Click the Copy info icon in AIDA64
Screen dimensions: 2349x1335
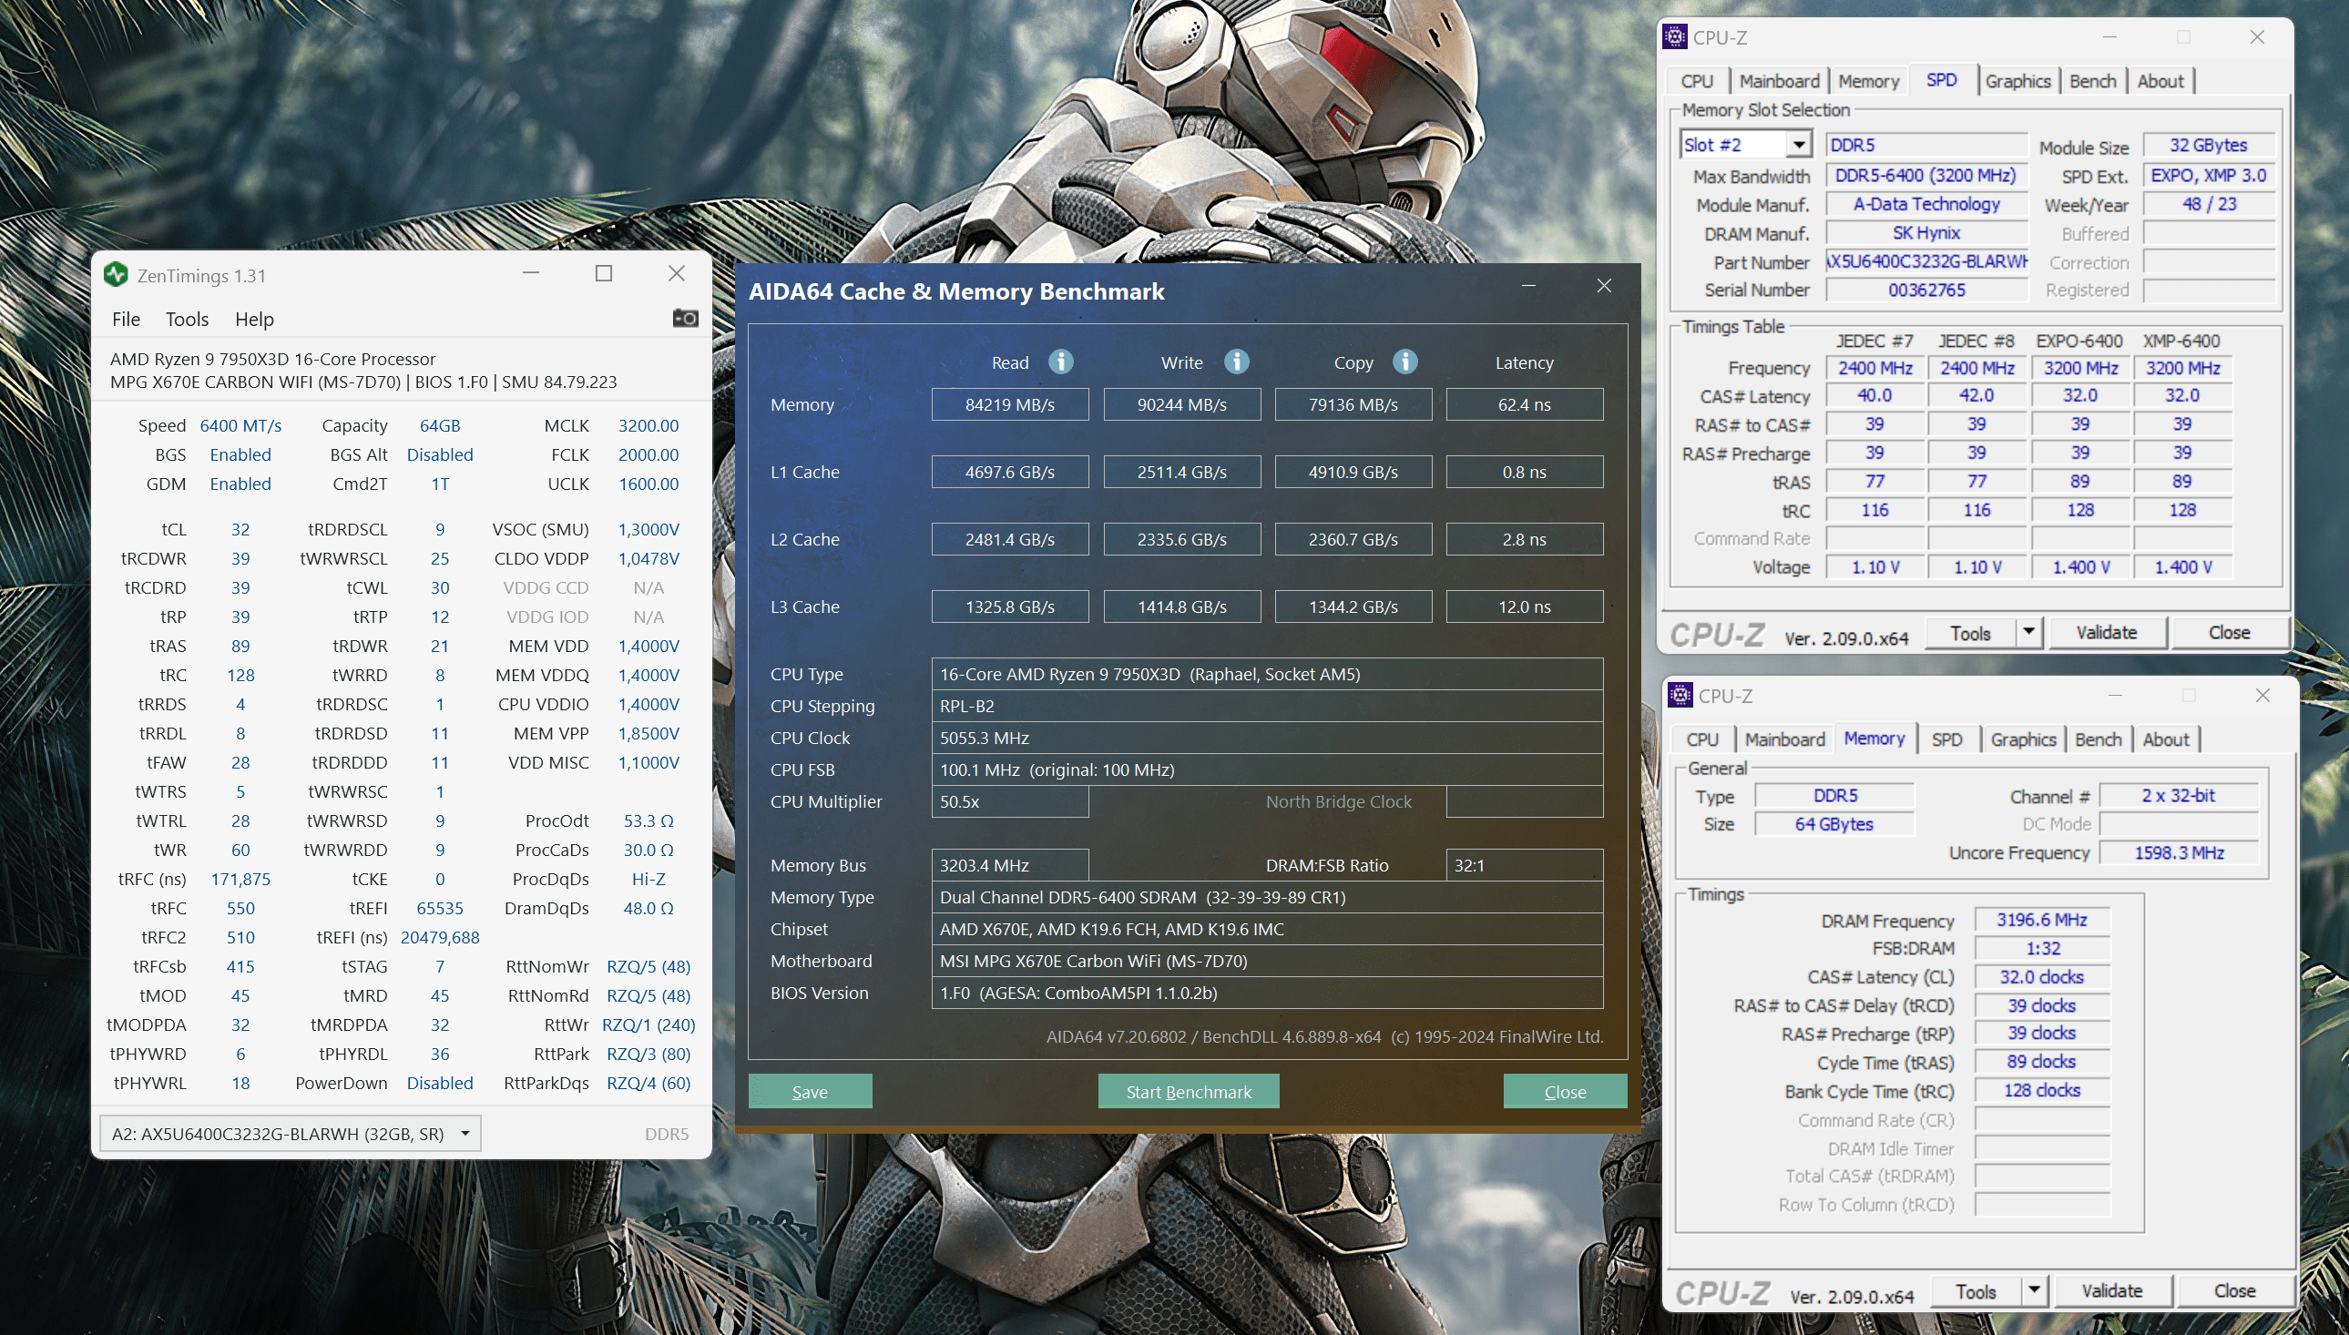click(x=1404, y=362)
